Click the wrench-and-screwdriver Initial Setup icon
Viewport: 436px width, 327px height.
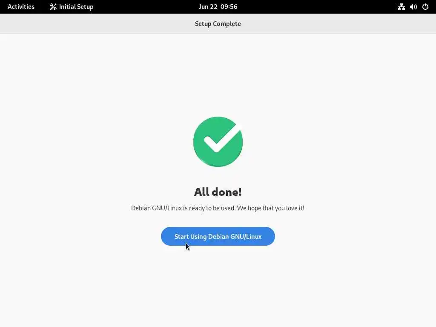(x=53, y=7)
